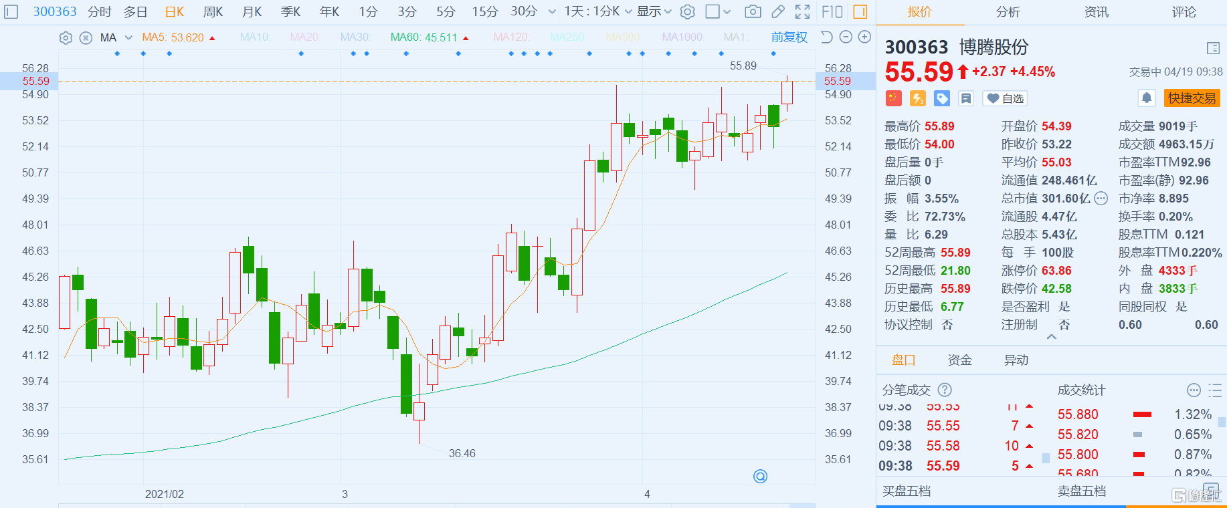Open the notes bookmark icon
1227x508 pixels.
pyautogui.click(x=966, y=98)
